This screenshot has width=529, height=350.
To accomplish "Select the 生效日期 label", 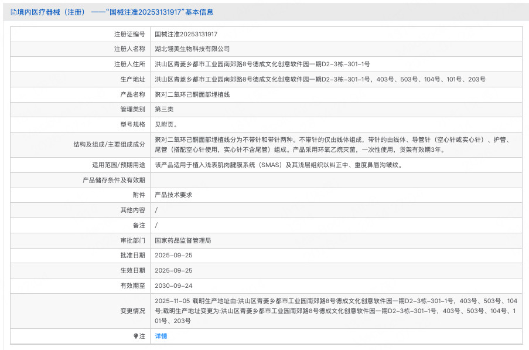I will coord(132,271).
